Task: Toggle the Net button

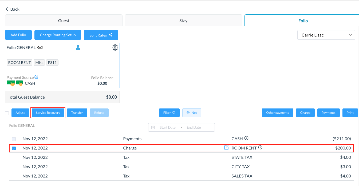Action: (x=192, y=113)
